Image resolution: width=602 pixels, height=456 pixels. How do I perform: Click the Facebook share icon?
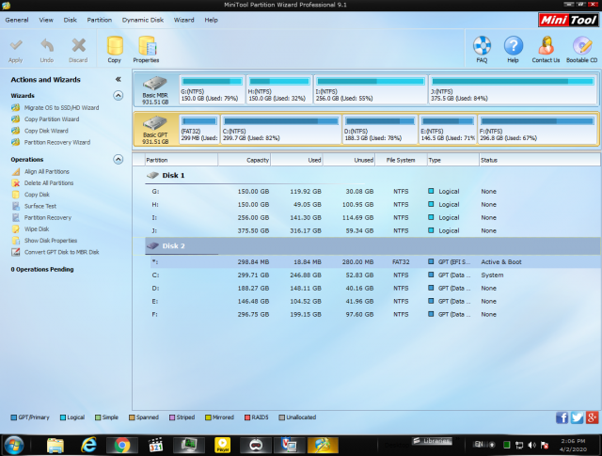click(562, 417)
